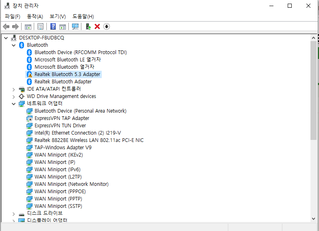319x231 pixels.
Task: Select Bluetooth Device (Personal Area Network)
Action: coord(81,111)
